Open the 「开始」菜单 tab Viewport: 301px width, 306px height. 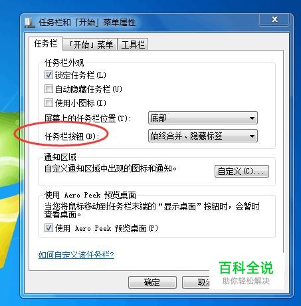click(x=90, y=45)
